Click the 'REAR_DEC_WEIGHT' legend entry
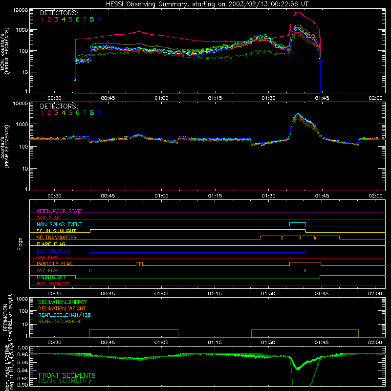This screenshot has width=391, height=391. click(x=60, y=322)
